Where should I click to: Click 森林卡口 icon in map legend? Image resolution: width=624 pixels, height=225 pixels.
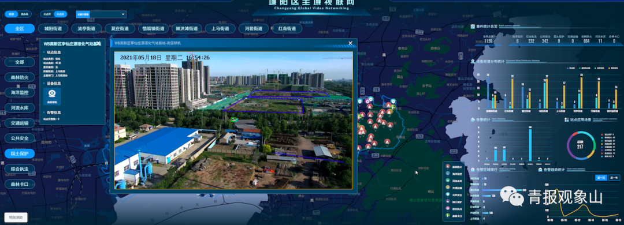pyautogui.click(x=448, y=216)
